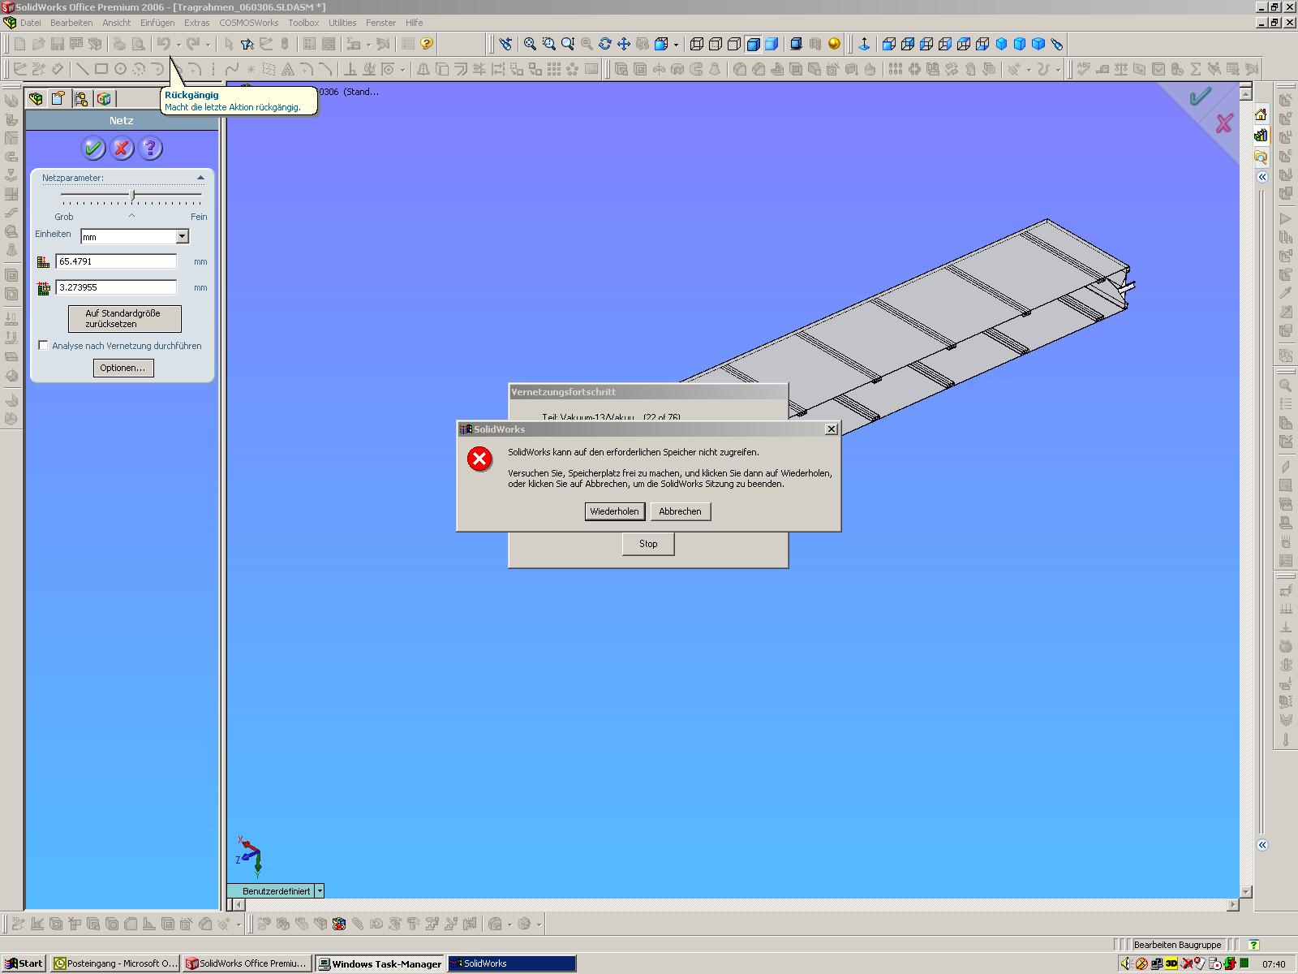Enable Analyse nach Vernetzung durchführen checkbox
Viewport: 1298px width, 974px height.
coord(43,345)
